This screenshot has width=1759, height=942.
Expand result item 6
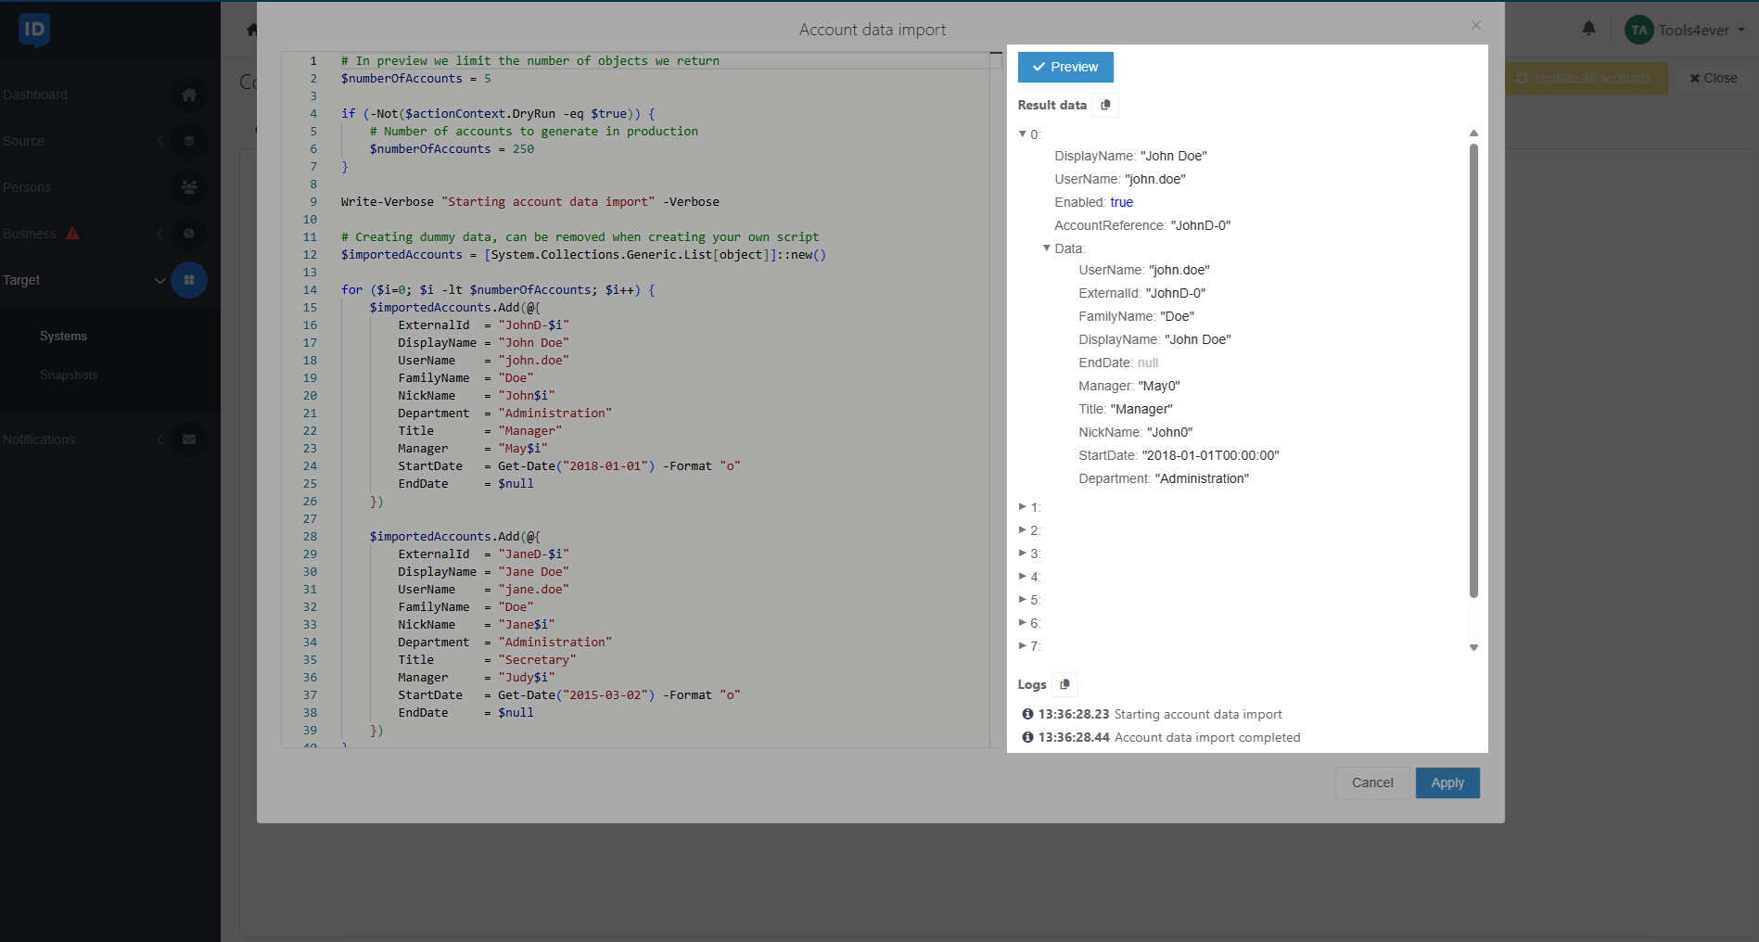[1023, 623]
